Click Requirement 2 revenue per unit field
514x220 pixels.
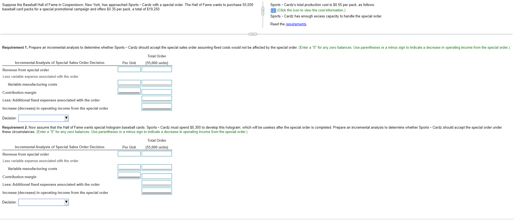coord(129,154)
